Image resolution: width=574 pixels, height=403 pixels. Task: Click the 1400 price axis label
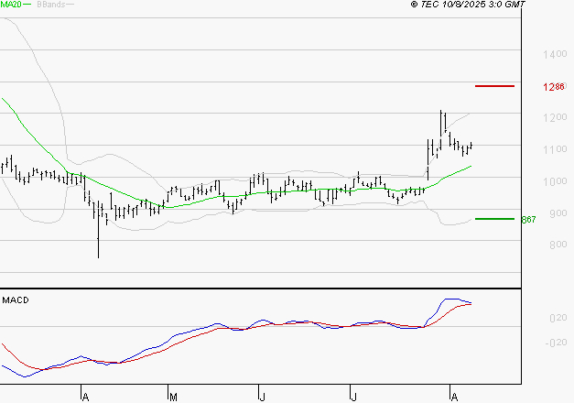pos(555,55)
